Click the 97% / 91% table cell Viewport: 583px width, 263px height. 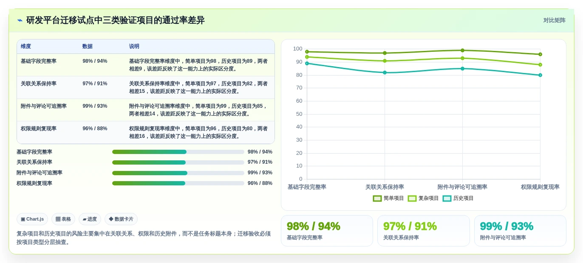click(x=95, y=84)
